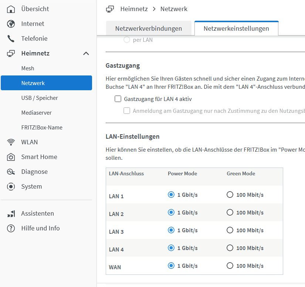Switch to the Netzwerkverbindungen tab
305x287 pixels.
(149, 28)
